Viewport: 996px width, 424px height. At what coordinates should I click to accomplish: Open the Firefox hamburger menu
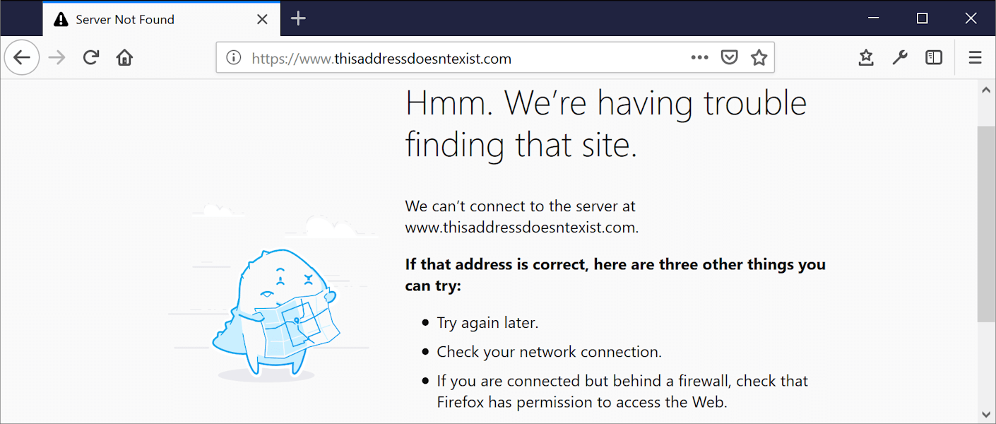tap(974, 57)
